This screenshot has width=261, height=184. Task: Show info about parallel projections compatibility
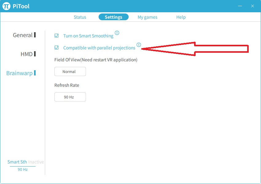(139, 45)
